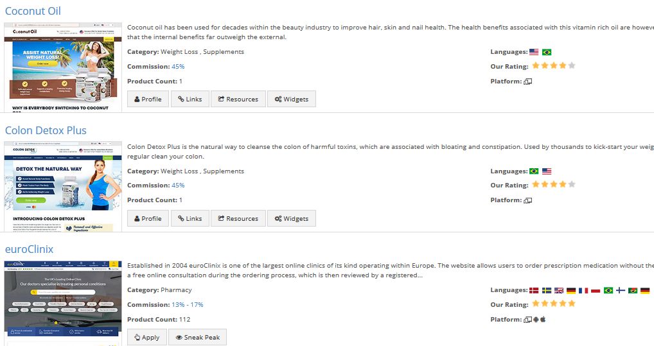654x346 pixels.
Task: Click the 45% commission link for Coconut Oil
Action: click(x=178, y=66)
